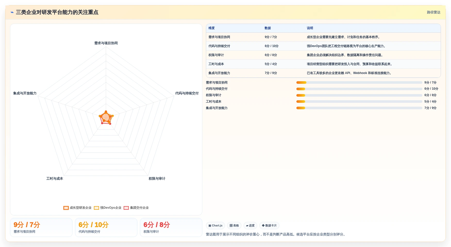The image size is (451, 247).
Task: Click the 需求与项目协同 progress bar
Action: (359, 83)
